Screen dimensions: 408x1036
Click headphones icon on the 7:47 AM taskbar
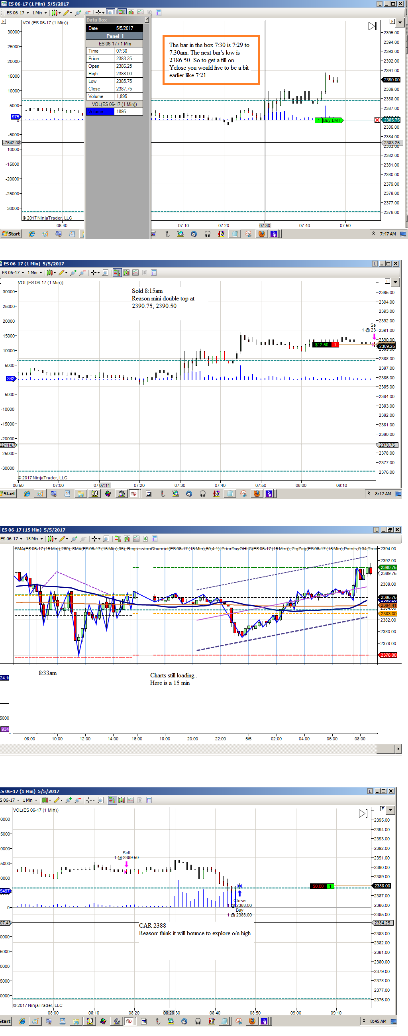pyautogui.click(x=208, y=233)
